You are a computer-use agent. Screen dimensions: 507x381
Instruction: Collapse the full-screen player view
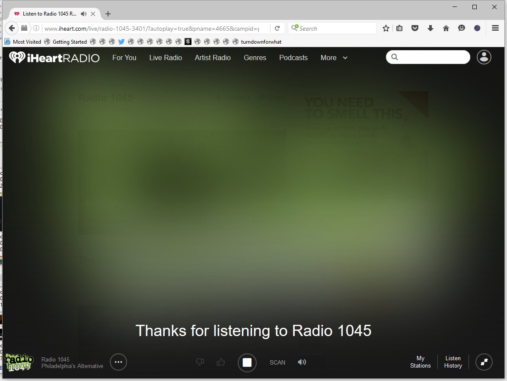(484, 362)
